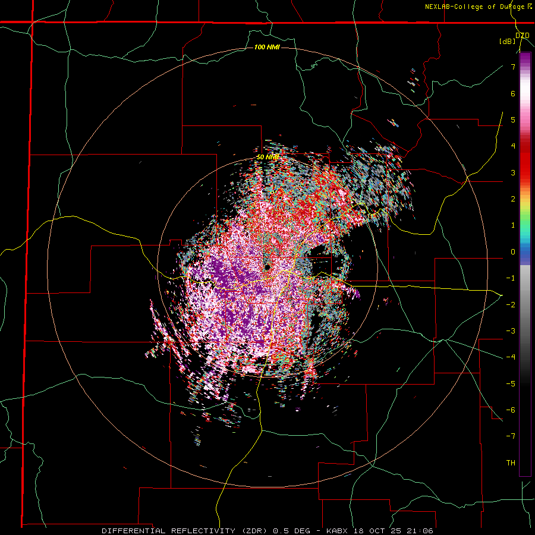Image resolution: width=535 pixels, height=535 pixels.
Task: Click the 1 value on color scale
Action: 513,225
